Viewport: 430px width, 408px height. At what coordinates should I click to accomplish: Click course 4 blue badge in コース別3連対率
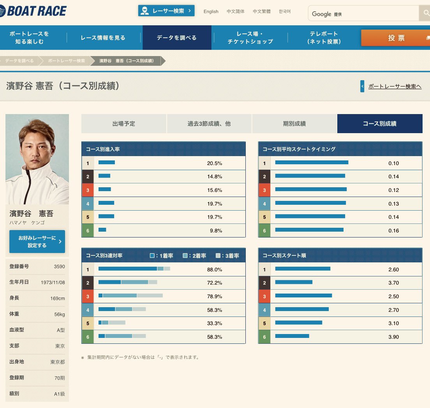88,310
